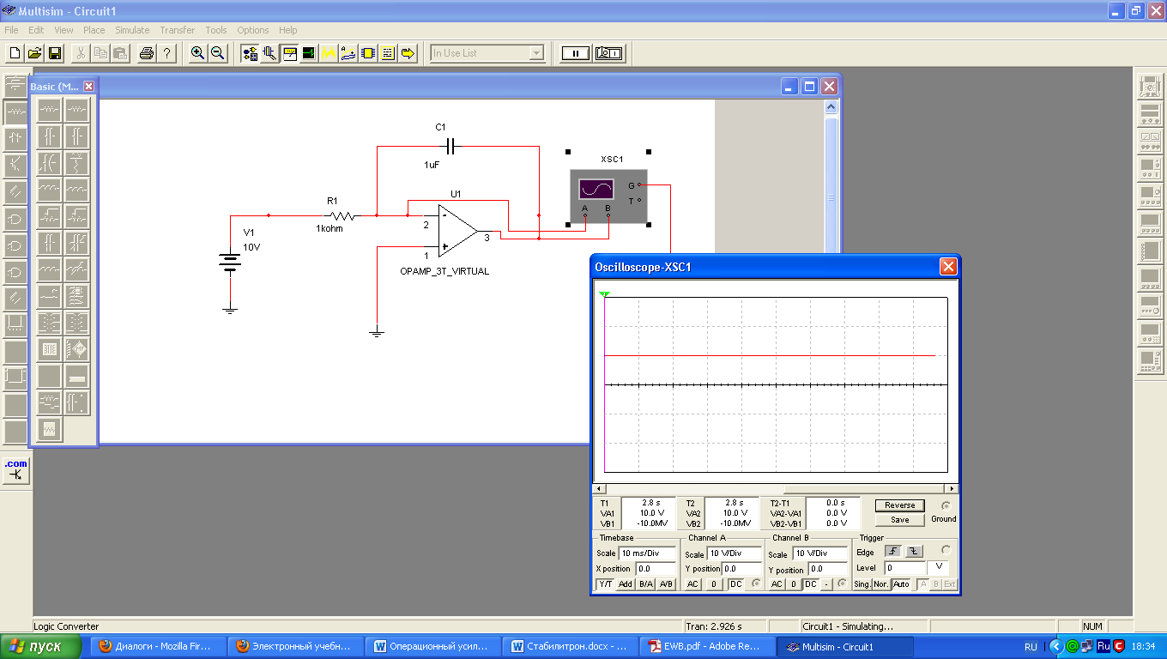Viewport: 1167px width, 659px height.
Task: Click the trigger Level field
Action: tap(906, 568)
